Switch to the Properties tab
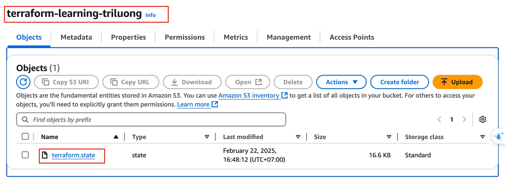Screen dimensions: 505x188 [x=128, y=37]
